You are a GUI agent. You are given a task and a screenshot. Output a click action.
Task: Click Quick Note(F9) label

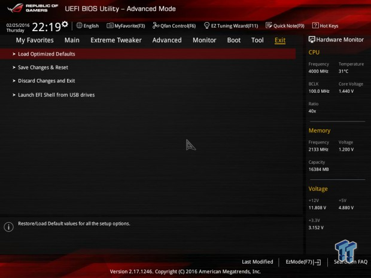click(289, 26)
